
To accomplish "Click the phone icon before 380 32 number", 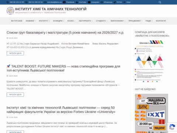I will click(x=26, y=2).
